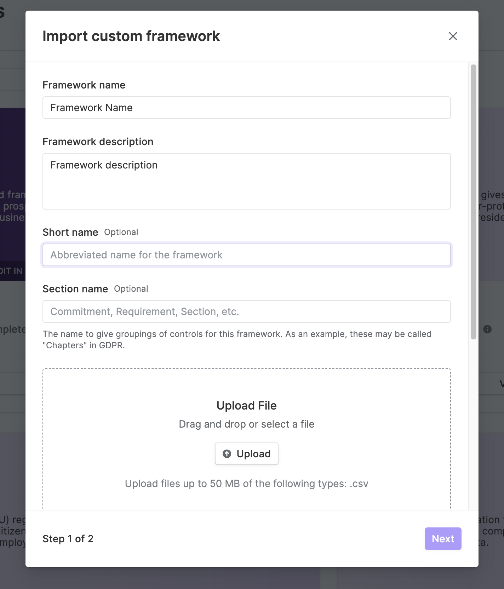Click the "Short name" field label

click(70, 232)
